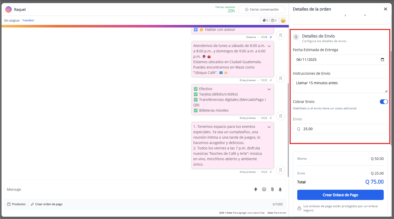Open the date picker calendar icon
This screenshot has height=219, width=394.
coord(382,60)
